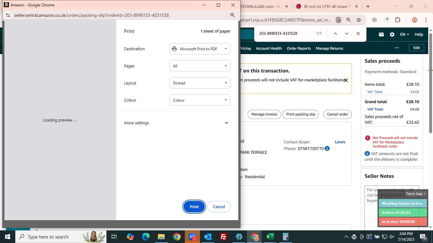Click the Open App overlay button

pos(416,194)
